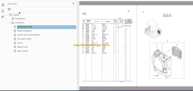Open the OPTIONAL PARTS bookmark

[x=24, y=39]
